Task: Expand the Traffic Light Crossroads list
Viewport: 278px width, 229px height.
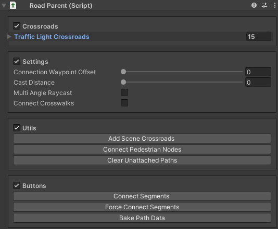Action: [9, 36]
